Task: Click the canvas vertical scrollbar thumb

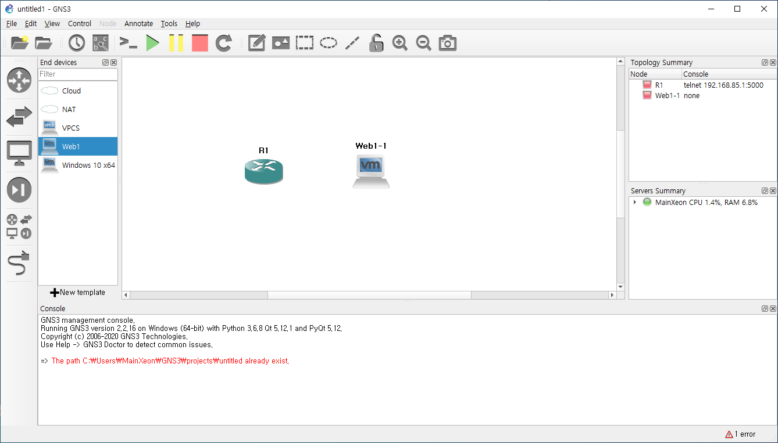Action: coord(620,175)
